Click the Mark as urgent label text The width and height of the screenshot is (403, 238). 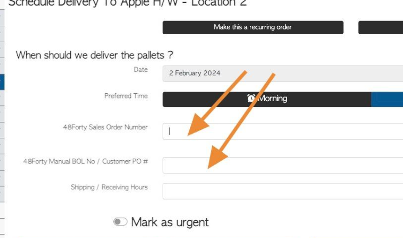[x=170, y=223]
